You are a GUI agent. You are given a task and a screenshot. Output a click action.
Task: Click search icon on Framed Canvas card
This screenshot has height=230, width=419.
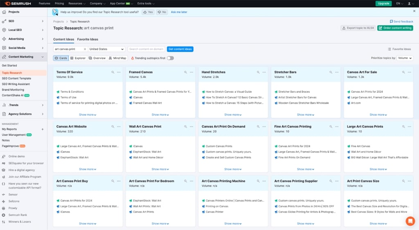[x=185, y=72]
